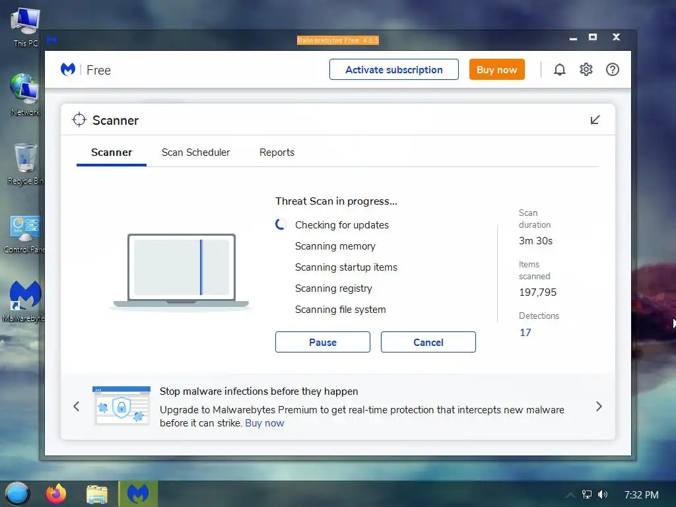
Task: Click the Threat Scan in progress heading
Action: pos(336,201)
